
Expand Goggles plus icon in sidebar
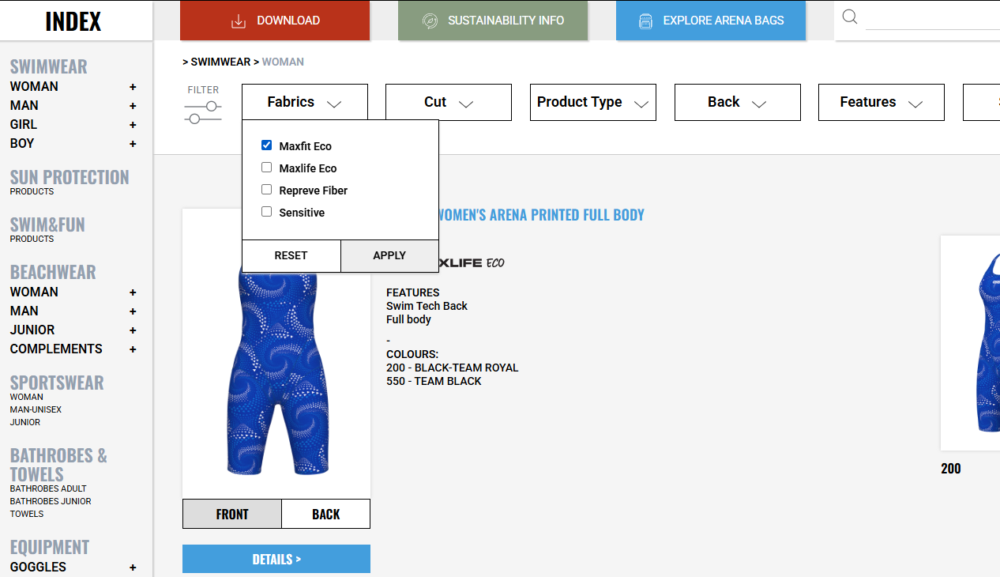tap(133, 568)
